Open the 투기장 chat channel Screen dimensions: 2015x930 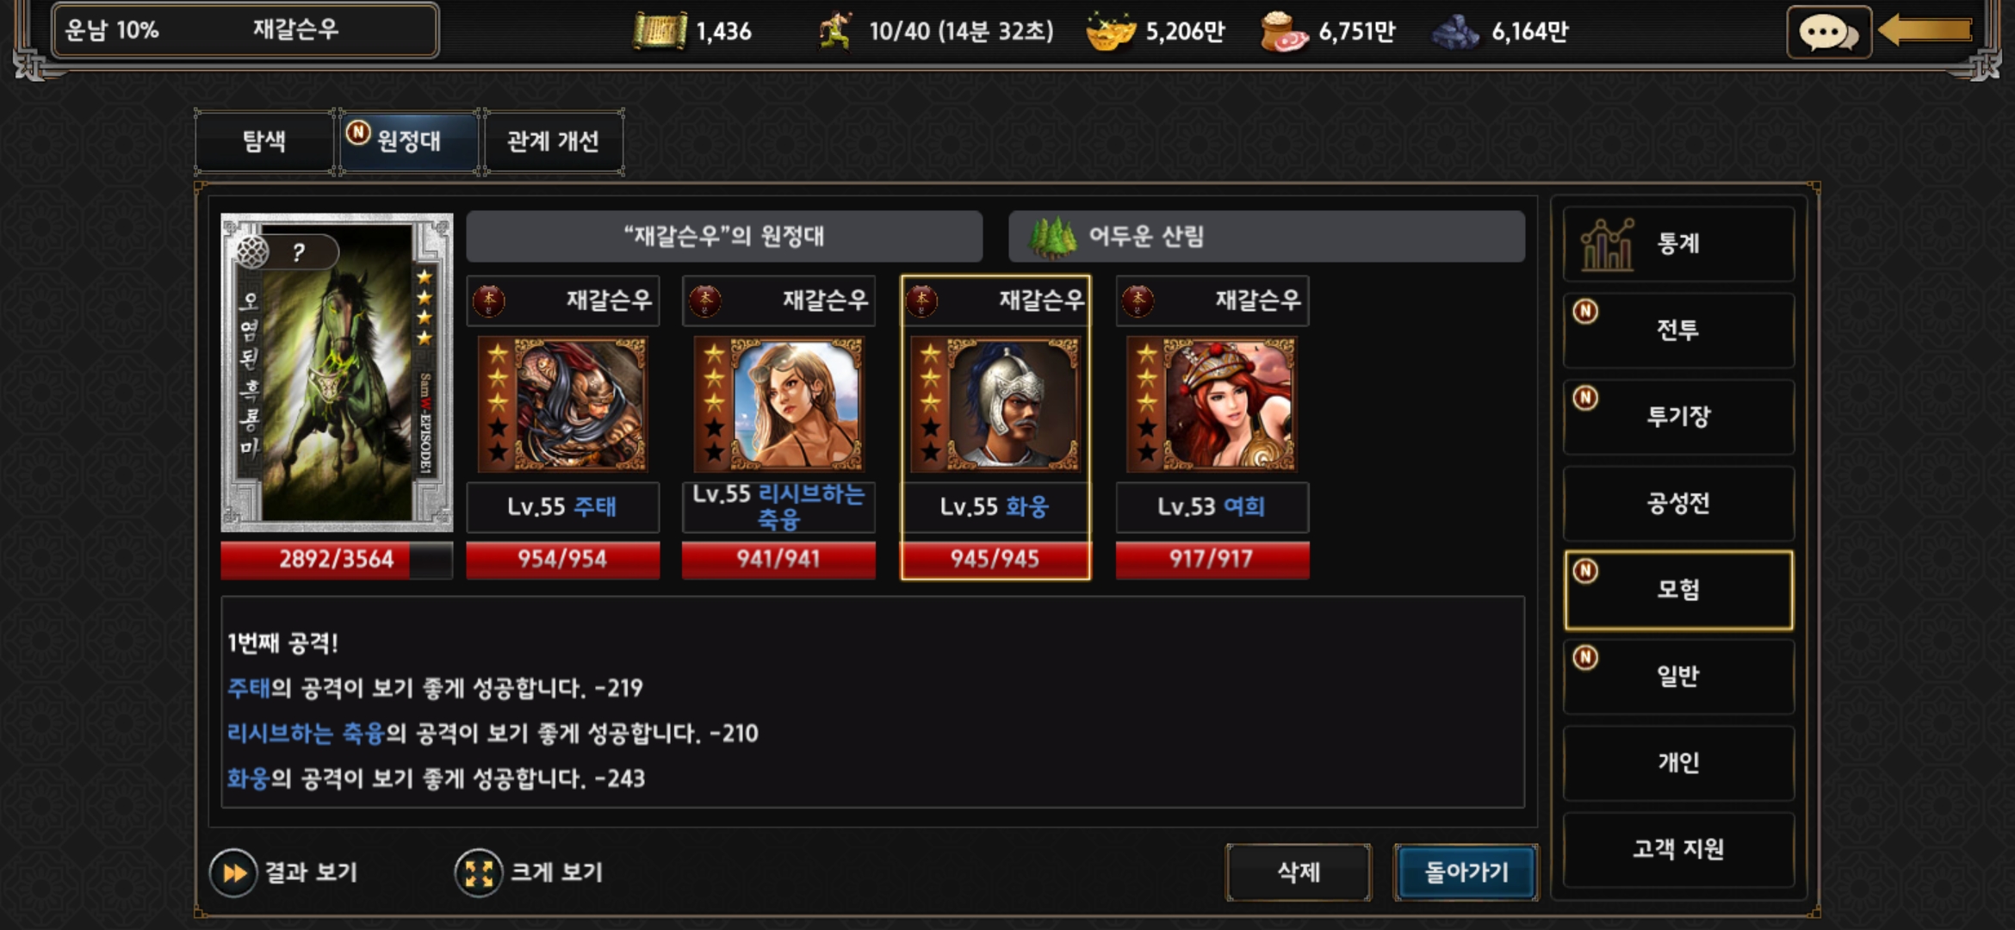coord(1678,418)
